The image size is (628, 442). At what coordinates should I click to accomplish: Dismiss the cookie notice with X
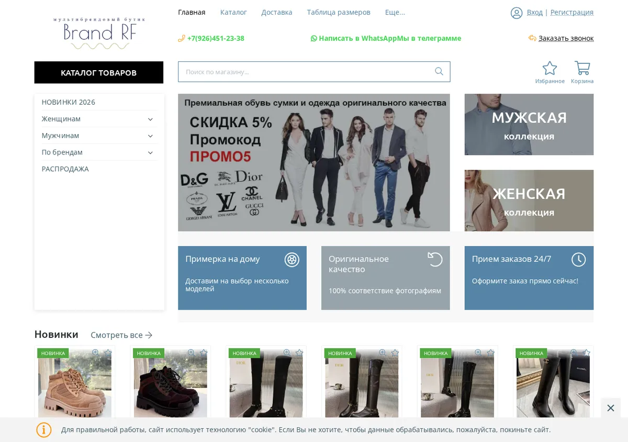click(610, 408)
